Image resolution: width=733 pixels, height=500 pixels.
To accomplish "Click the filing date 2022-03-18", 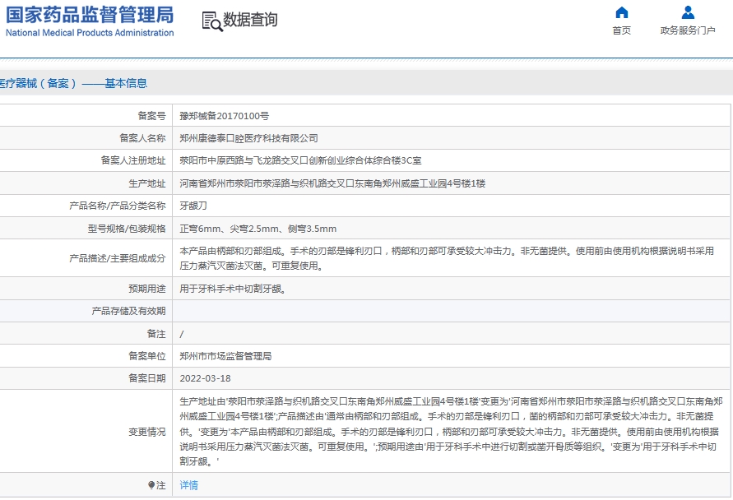I will 205,378.
